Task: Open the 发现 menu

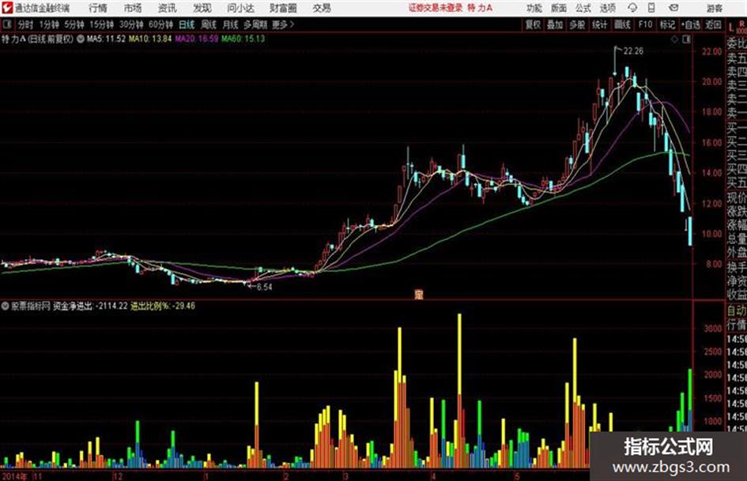Action: click(x=202, y=8)
